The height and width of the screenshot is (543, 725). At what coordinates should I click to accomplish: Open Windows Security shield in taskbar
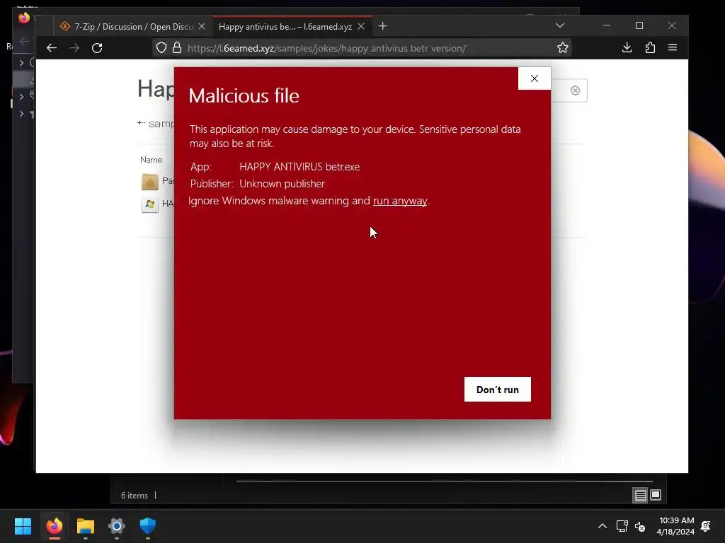[x=148, y=525]
